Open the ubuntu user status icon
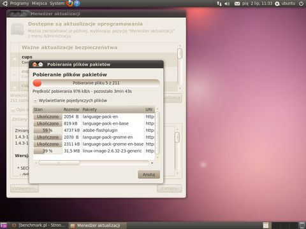Viewport: 306px width, 229px height. [x=277, y=3]
